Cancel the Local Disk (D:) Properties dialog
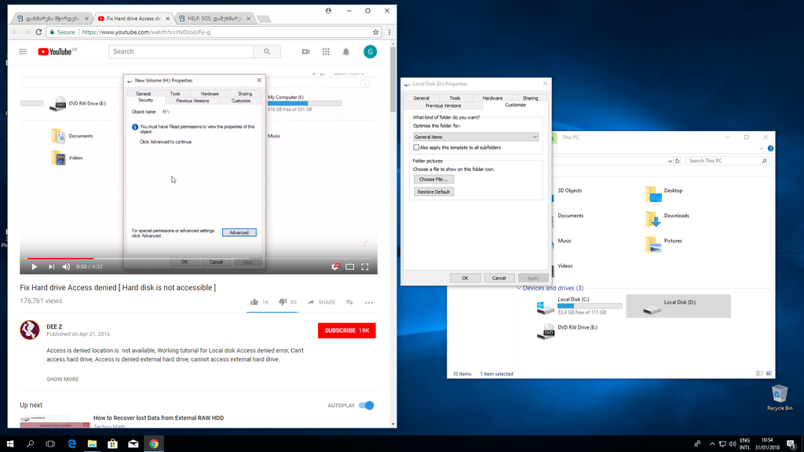 pyautogui.click(x=499, y=278)
